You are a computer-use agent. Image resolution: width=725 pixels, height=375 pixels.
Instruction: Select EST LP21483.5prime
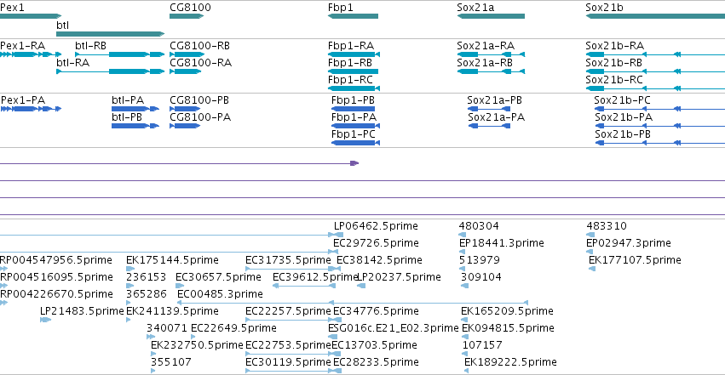click(x=45, y=320)
